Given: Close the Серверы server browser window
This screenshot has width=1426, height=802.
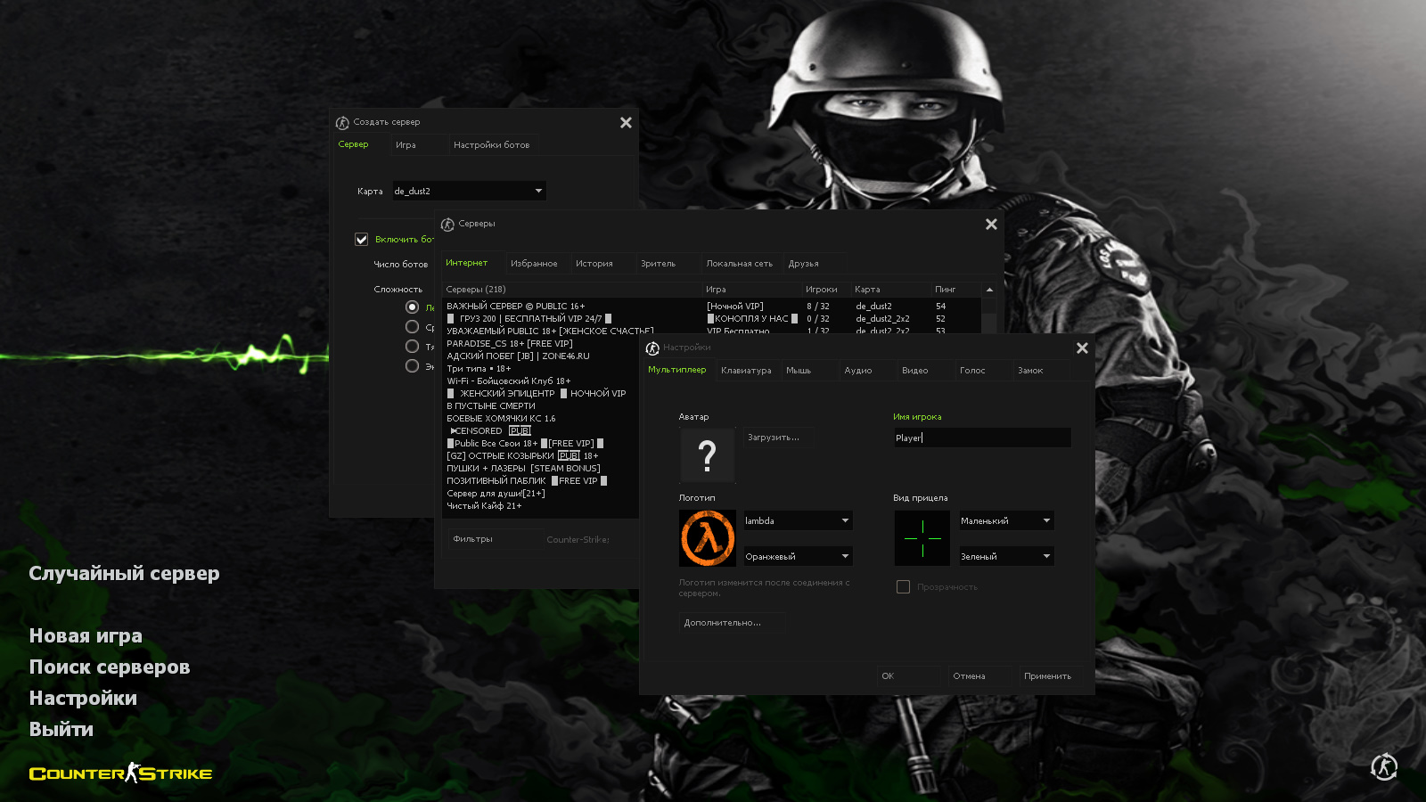Looking at the screenshot, I should click(991, 225).
